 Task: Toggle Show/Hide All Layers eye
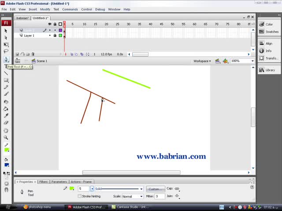(x=50, y=24)
